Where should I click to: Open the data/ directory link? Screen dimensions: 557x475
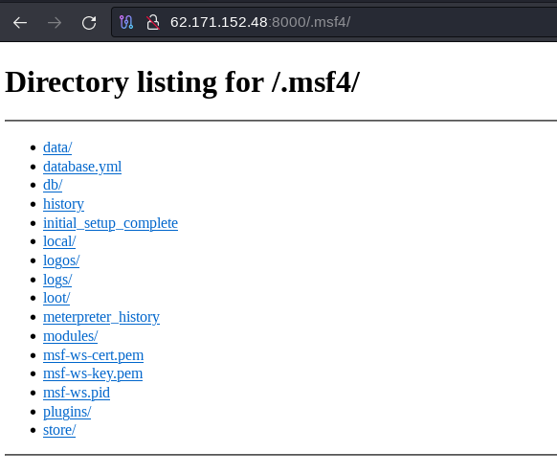click(x=57, y=147)
